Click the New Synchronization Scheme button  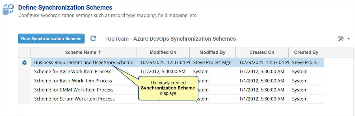tap(51, 39)
